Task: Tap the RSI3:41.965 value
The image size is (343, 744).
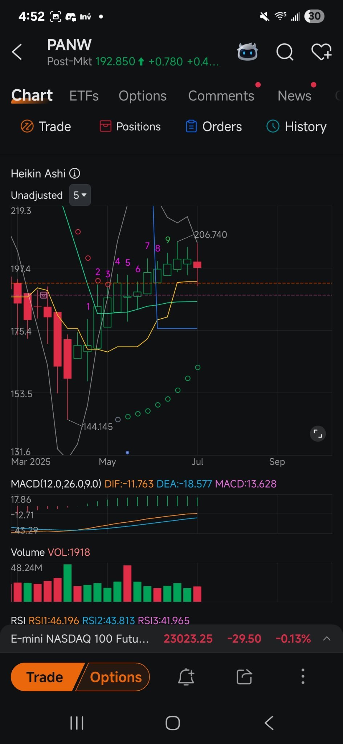Action: 164,620
